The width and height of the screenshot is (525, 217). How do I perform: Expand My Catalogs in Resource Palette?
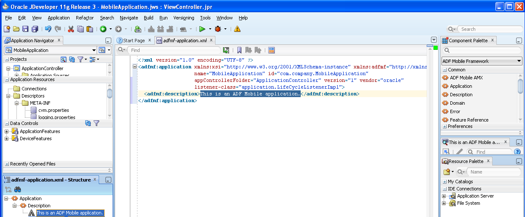pyautogui.click(x=444, y=182)
